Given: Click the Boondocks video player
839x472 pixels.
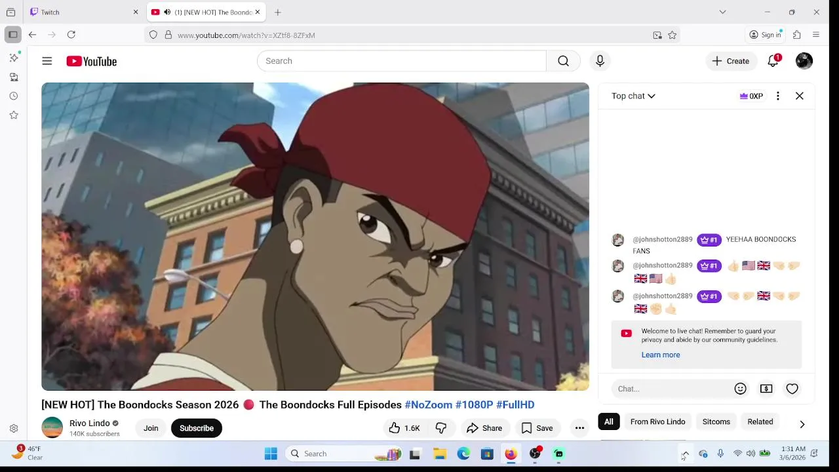Looking at the screenshot, I should click(x=315, y=237).
